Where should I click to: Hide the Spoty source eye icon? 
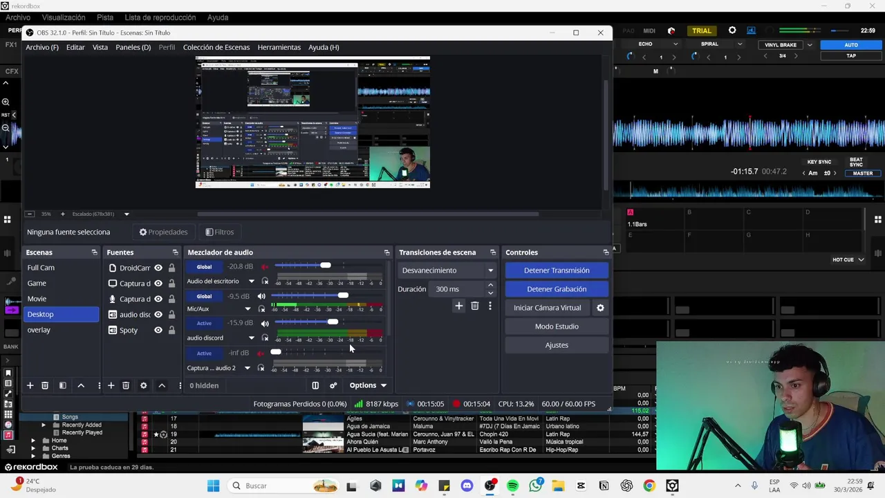pos(158,330)
